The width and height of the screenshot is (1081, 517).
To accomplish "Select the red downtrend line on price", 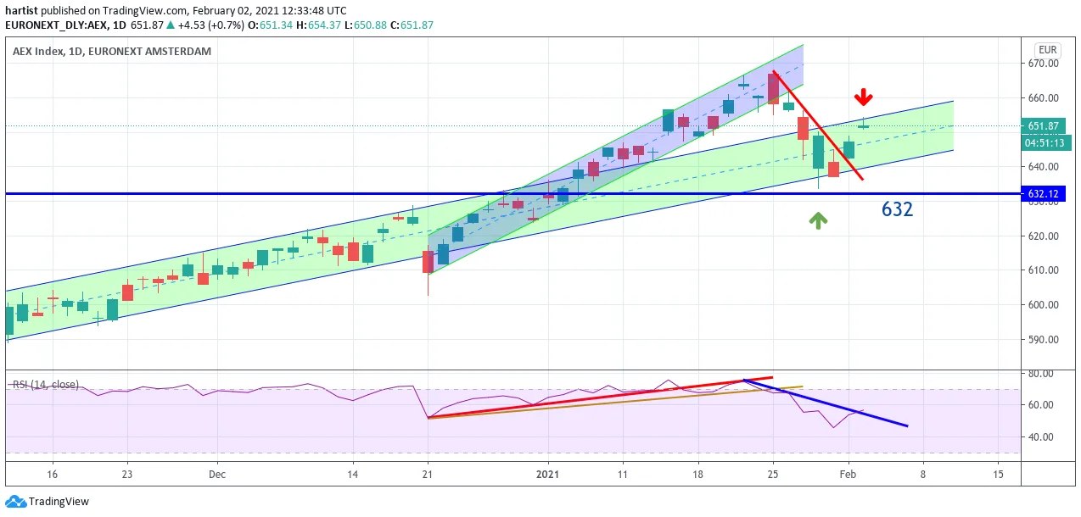I will coord(818,126).
